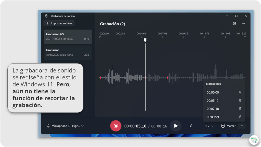Collapse the markers list chevron beside Marcar
This screenshot has width=261, height=147.
(242, 126)
